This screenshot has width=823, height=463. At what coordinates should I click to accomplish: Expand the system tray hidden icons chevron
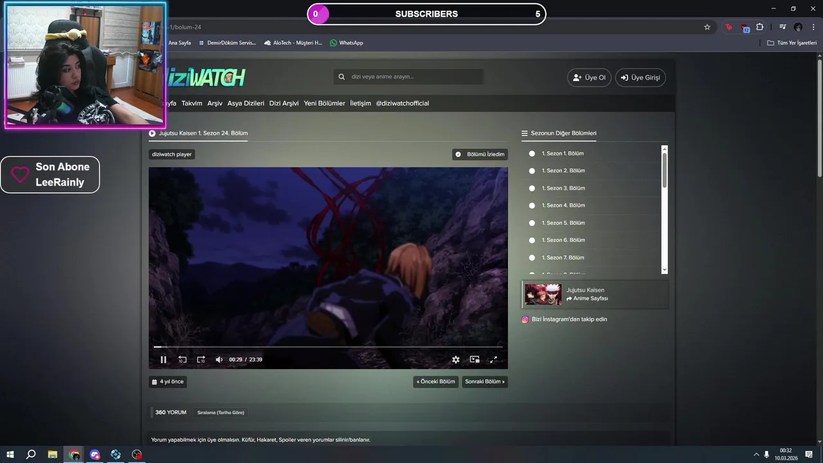coord(756,455)
